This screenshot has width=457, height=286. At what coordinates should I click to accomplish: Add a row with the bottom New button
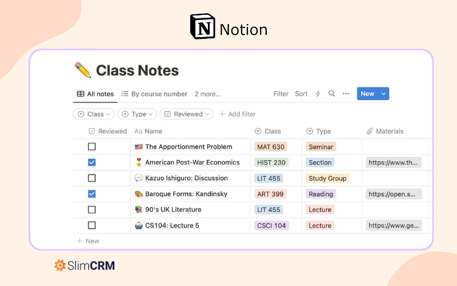[x=88, y=241]
